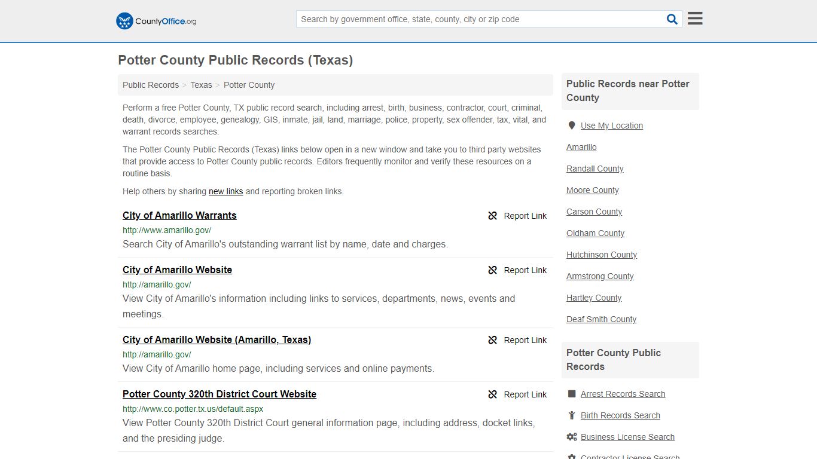The height and width of the screenshot is (459, 817).
Task: Click the location pin icon beside Use My Location
Action: [572, 126]
